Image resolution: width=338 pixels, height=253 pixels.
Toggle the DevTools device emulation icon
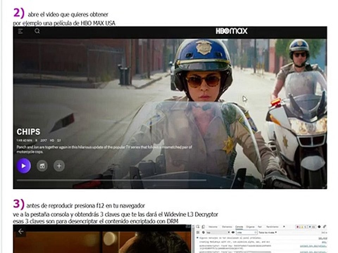[x=203, y=227]
